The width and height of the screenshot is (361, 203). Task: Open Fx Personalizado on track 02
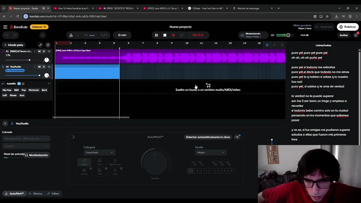15,70
